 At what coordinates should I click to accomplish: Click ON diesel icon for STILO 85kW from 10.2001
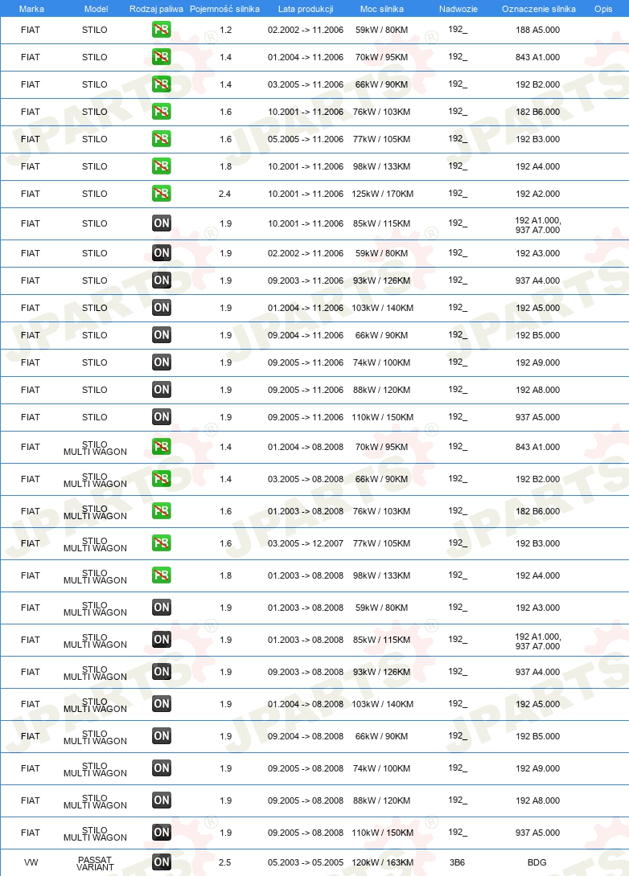point(161,223)
